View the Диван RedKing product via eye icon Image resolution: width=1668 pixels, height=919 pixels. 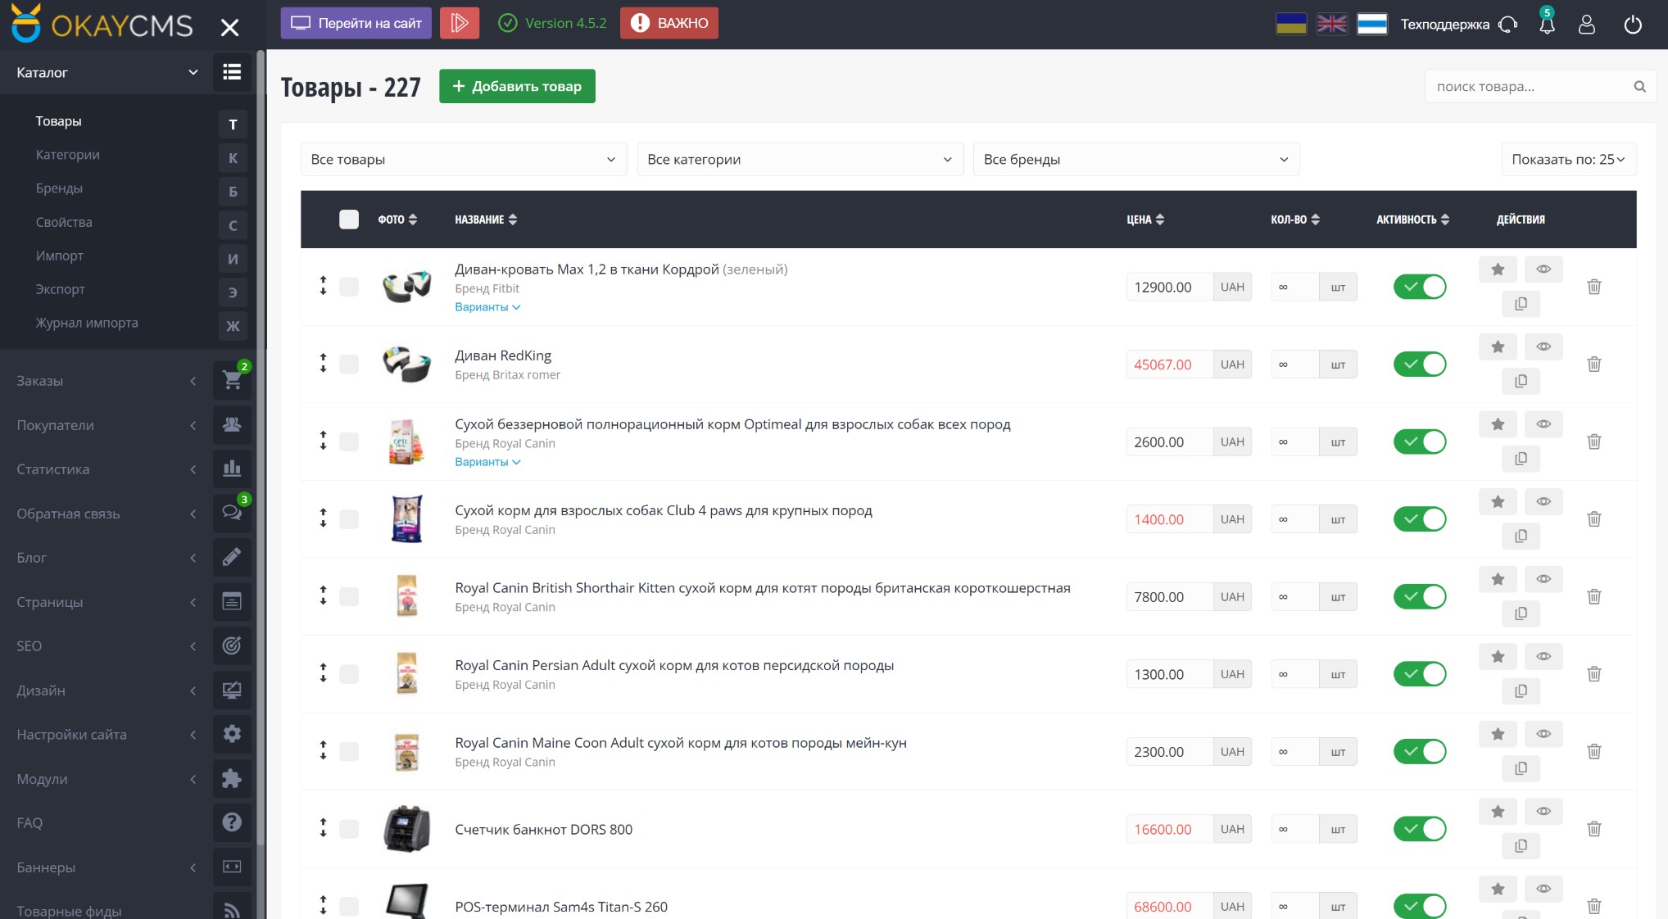pos(1543,346)
